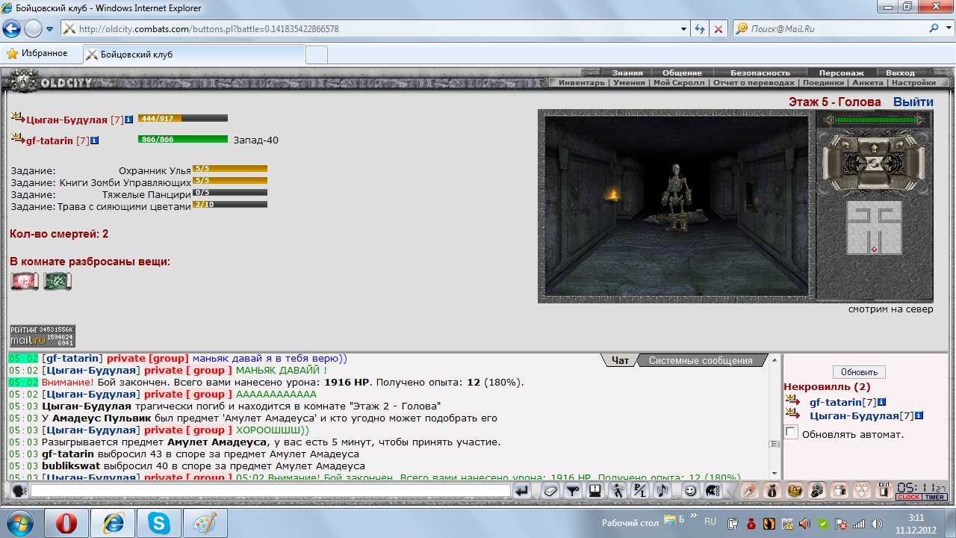Open the smiley emoticons picker
The image size is (956, 538).
[690, 491]
